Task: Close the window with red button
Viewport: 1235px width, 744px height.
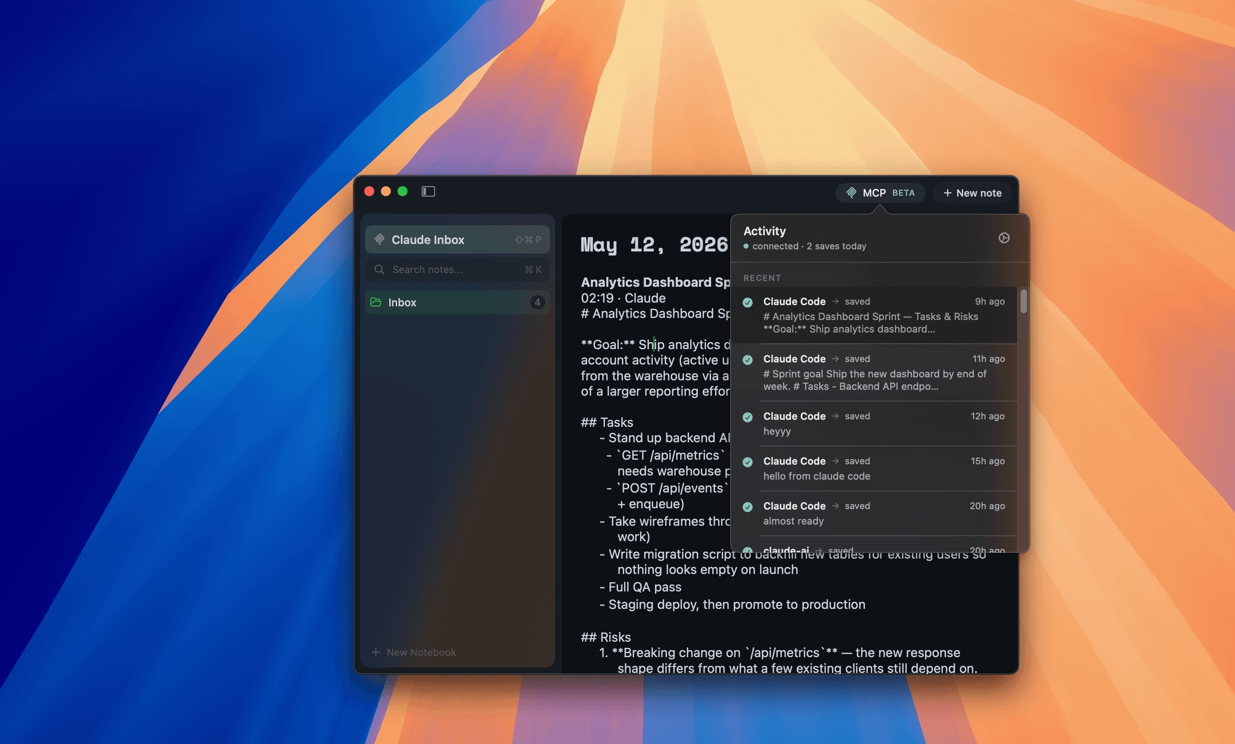Action: click(369, 191)
